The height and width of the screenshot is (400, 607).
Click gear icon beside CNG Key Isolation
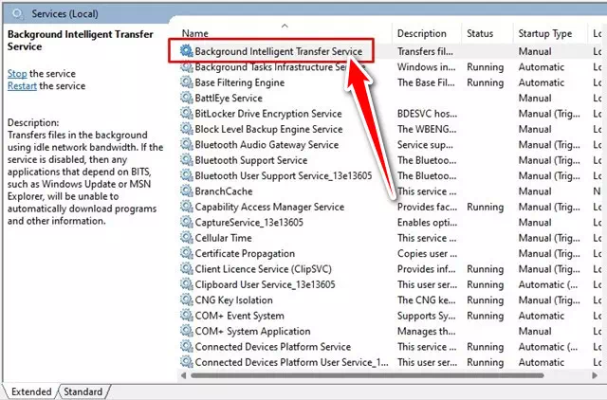pyautogui.click(x=186, y=300)
